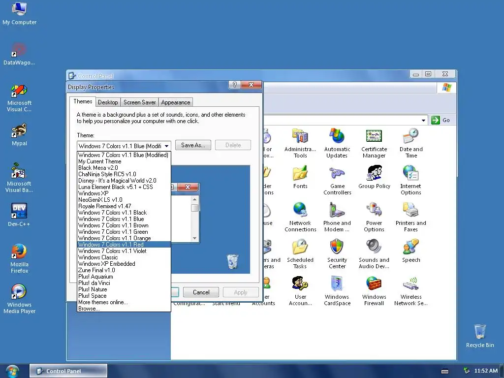Select Mypal desktop shortcut
Image resolution: width=504 pixels, height=378 pixels.
tap(19, 135)
